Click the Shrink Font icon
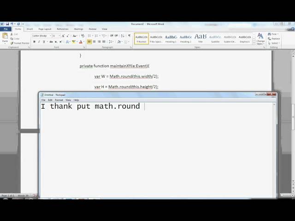The width and height of the screenshot is (295, 221). (68, 36)
